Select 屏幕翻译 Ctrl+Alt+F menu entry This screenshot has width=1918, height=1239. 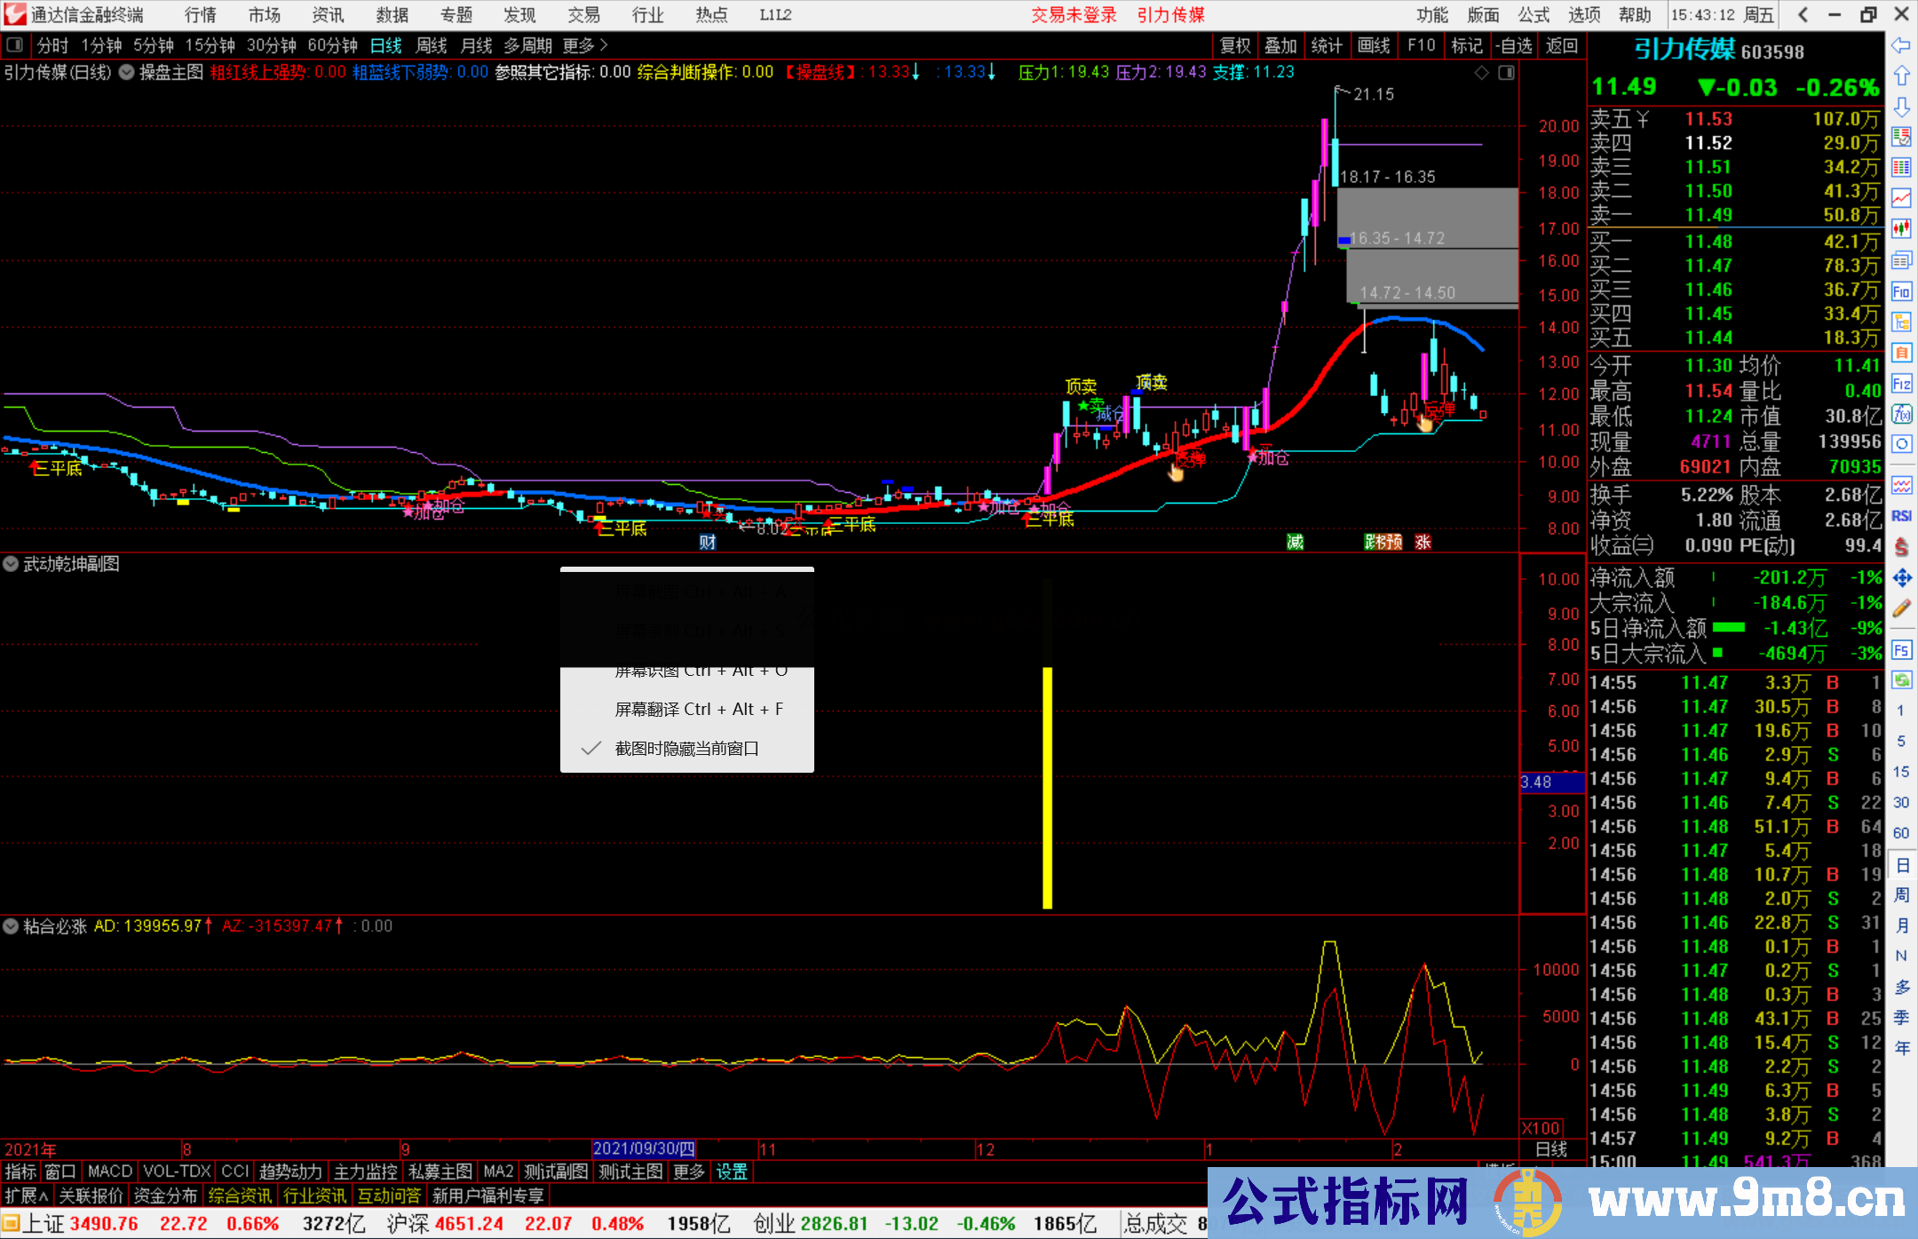[698, 709]
